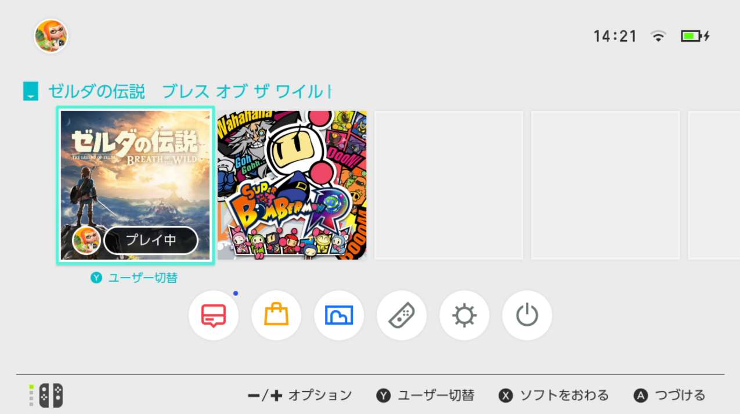Viewport: 740px width, 414px height.
Task: Click the battery charging indicator
Action: [x=695, y=37]
